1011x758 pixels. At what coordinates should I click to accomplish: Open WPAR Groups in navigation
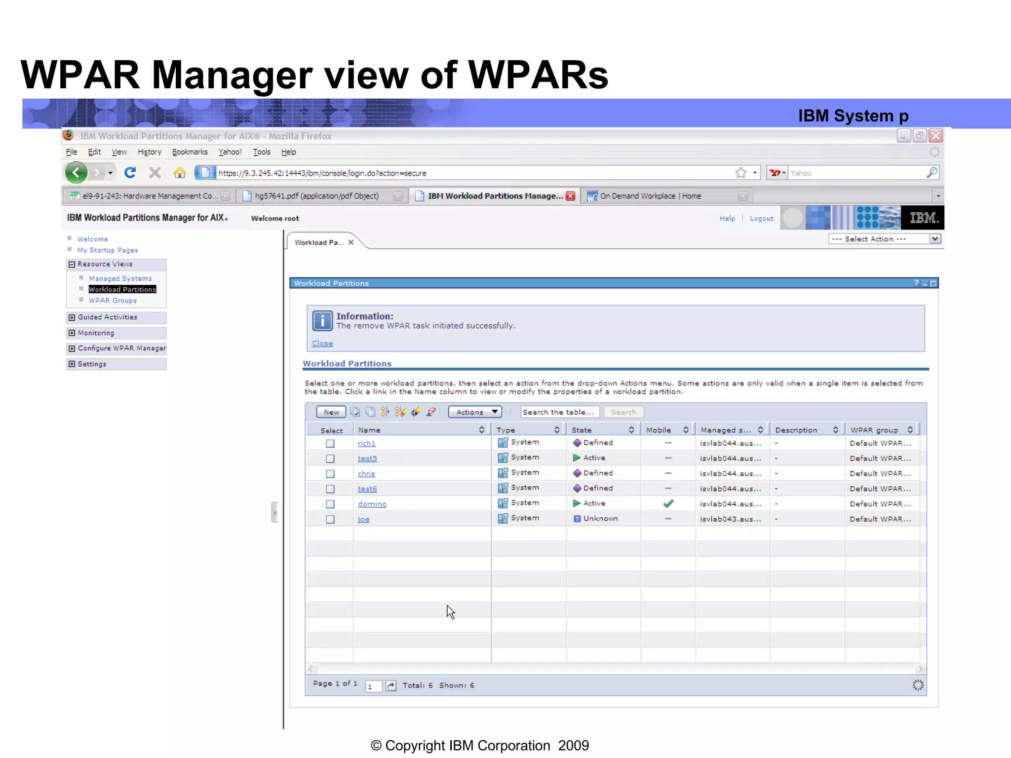tap(113, 301)
